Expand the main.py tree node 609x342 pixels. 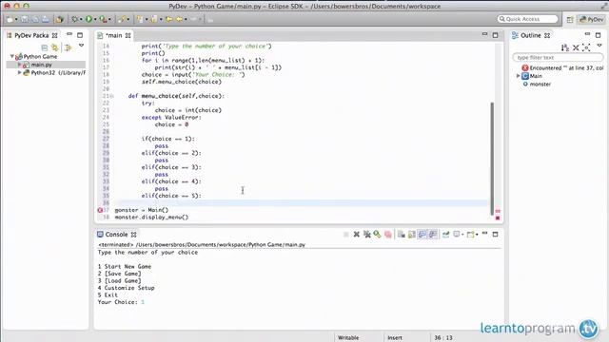point(19,65)
